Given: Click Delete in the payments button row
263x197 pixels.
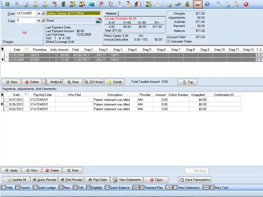Looking at the screenshot, I should 52,170.
